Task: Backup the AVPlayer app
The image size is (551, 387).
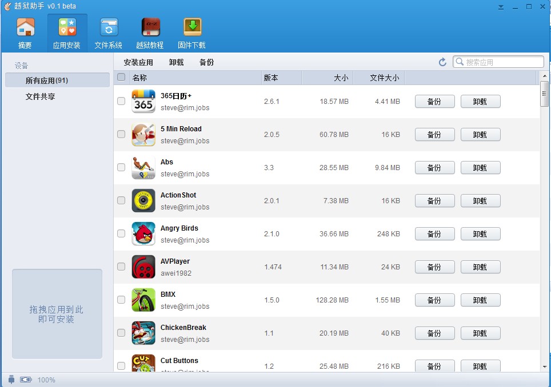Action: 435,267
